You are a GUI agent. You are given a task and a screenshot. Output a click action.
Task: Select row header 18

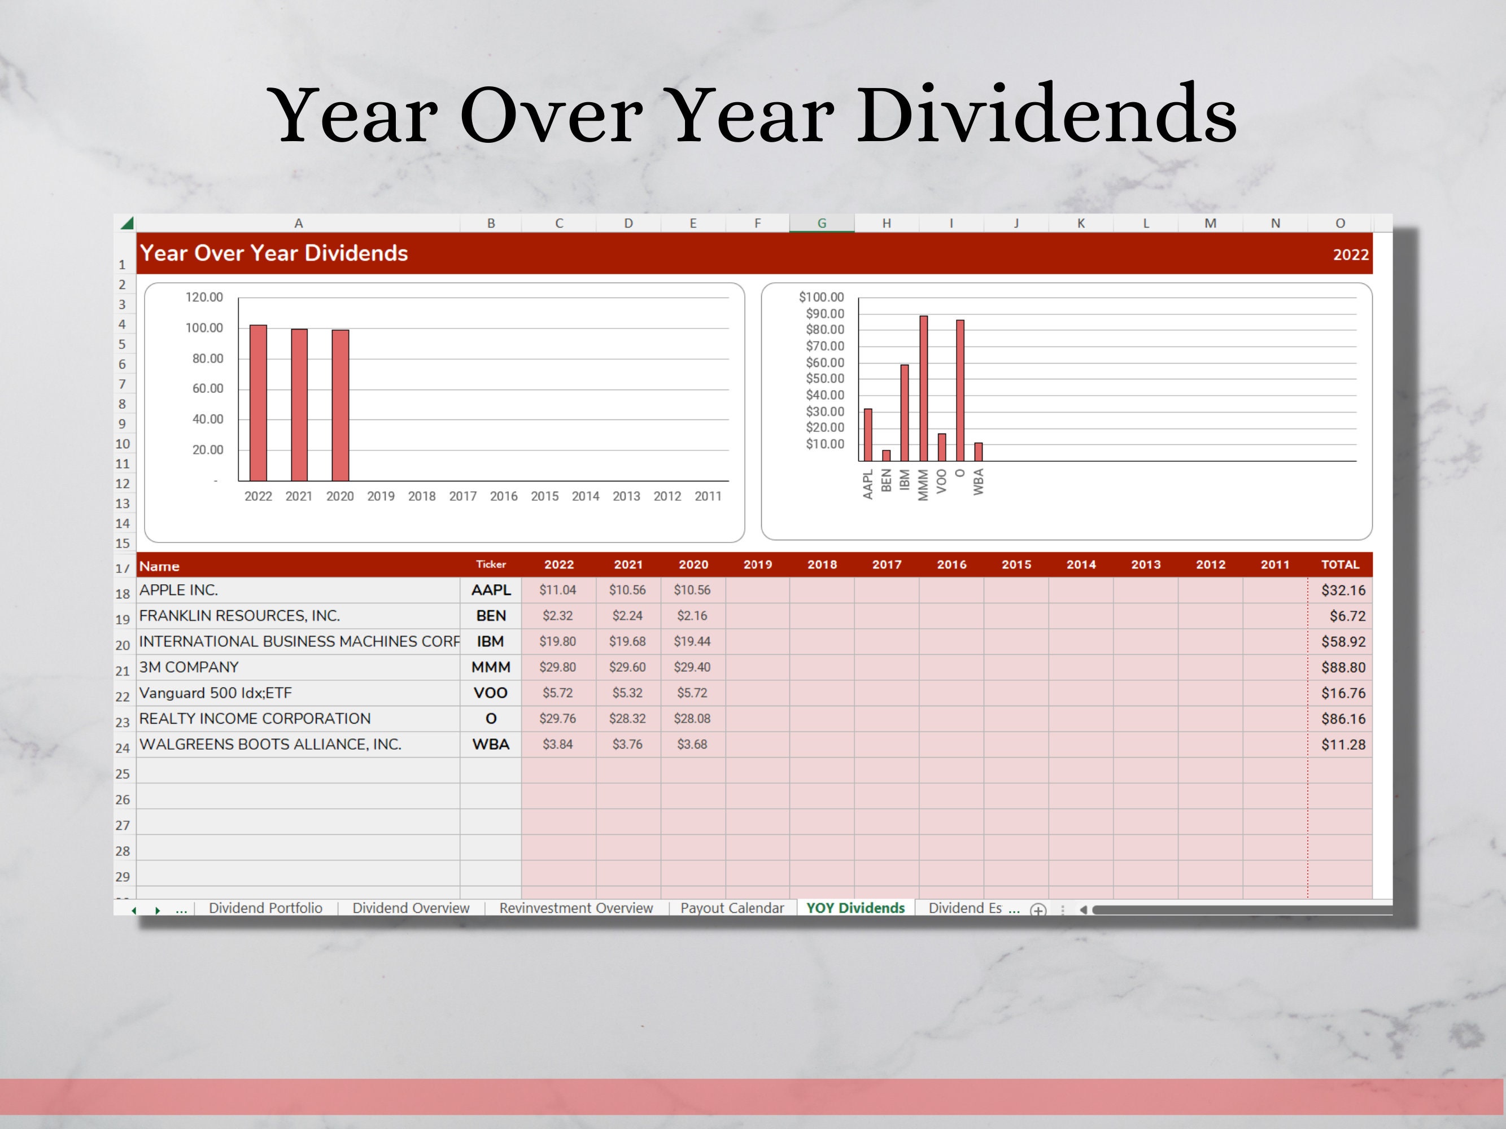(x=123, y=593)
